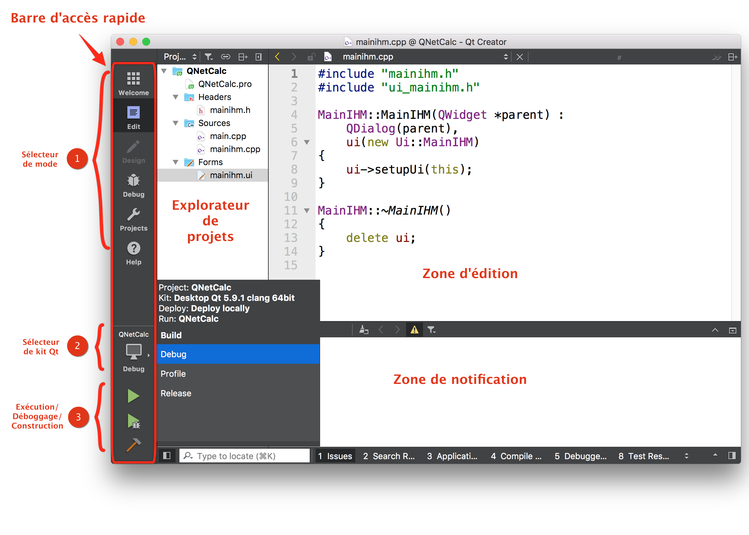Viewport: 749px width, 535px height.
Task: Open the mainihm.cpp open documents dropdown
Action: 425,57
